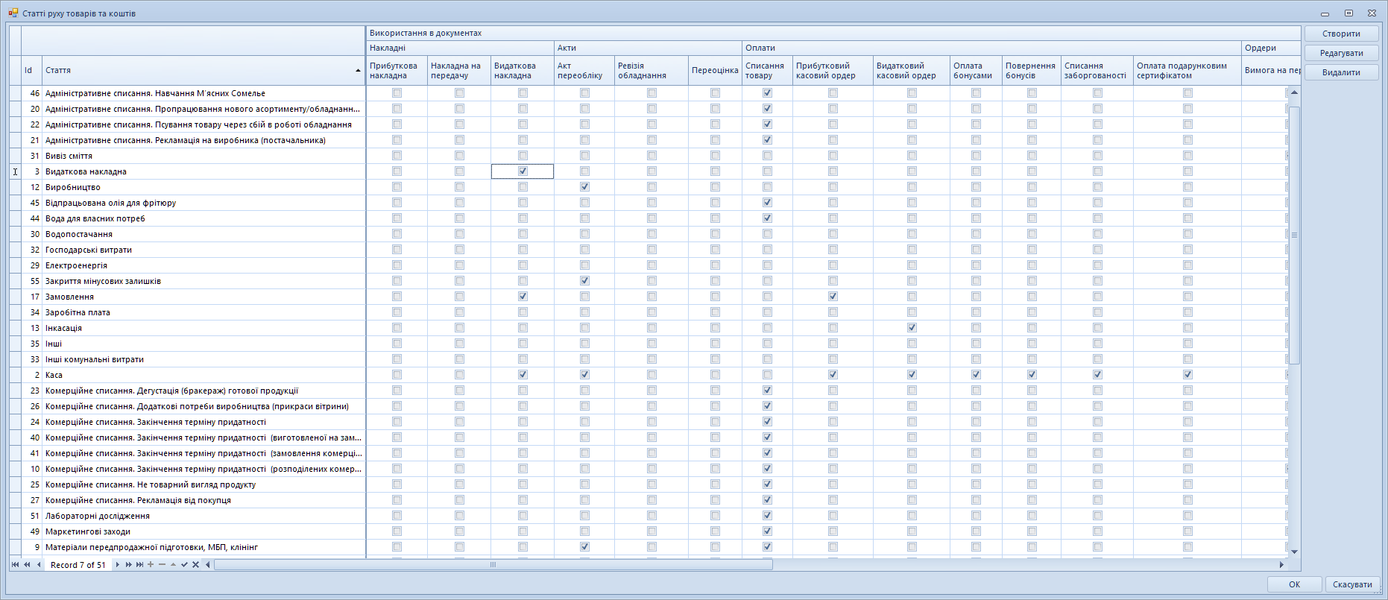Jump to last record in navigator
The width and height of the screenshot is (1388, 600).
(x=139, y=565)
